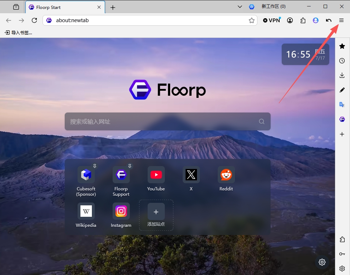Image resolution: width=350 pixels, height=275 pixels.
Task: Click the pin icon on Floorp Support tile
Action: (x=130, y=166)
